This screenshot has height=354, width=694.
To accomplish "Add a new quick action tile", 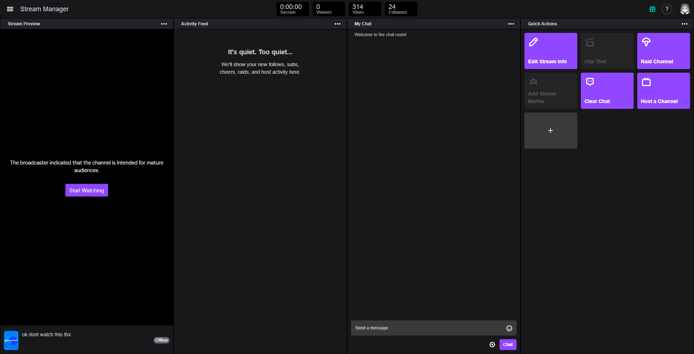I will [551, 131].
